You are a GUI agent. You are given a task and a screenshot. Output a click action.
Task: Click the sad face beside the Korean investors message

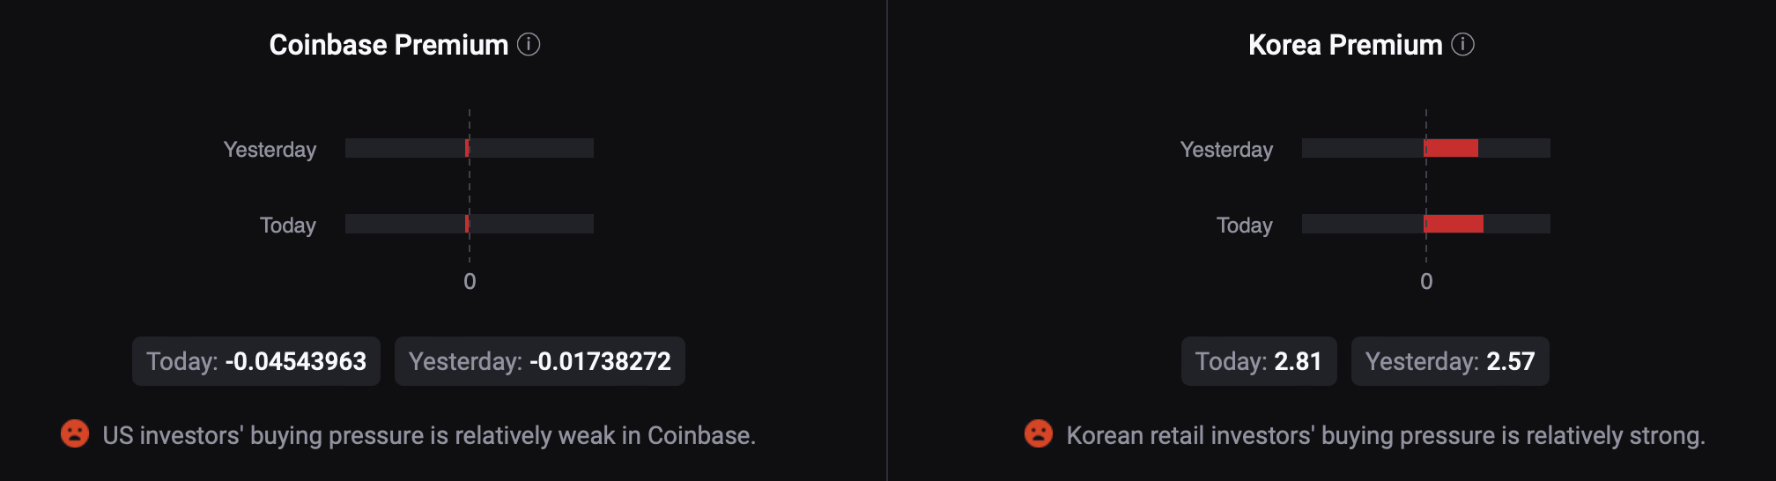(1039, 433)
